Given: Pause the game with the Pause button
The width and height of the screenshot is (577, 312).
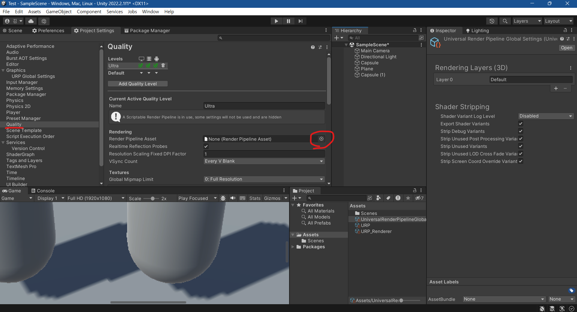Looking at the screenshot, I should pos(288,21).
